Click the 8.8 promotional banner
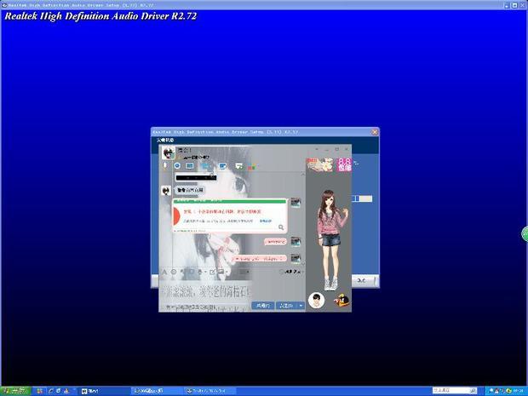 [344, 163]
